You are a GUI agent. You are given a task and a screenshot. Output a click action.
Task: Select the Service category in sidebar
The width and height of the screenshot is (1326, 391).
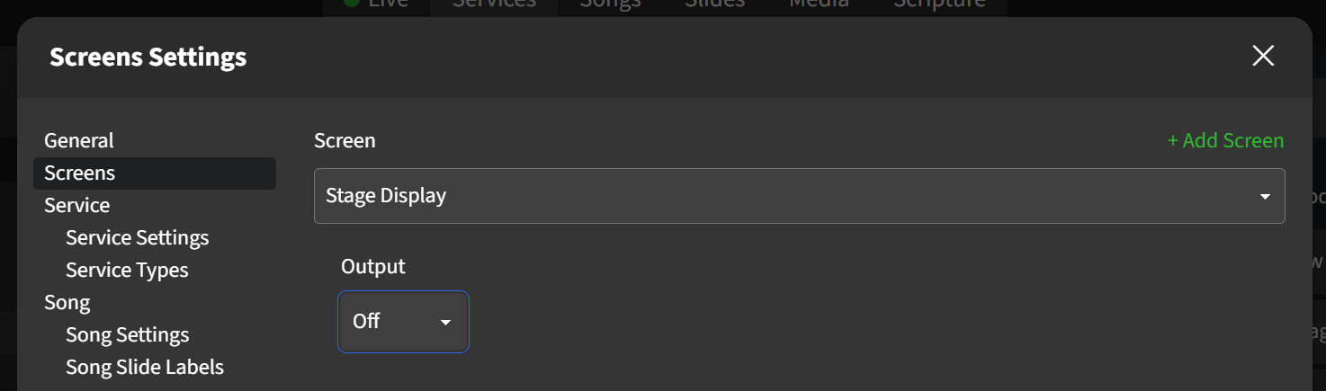coord(77,205)
